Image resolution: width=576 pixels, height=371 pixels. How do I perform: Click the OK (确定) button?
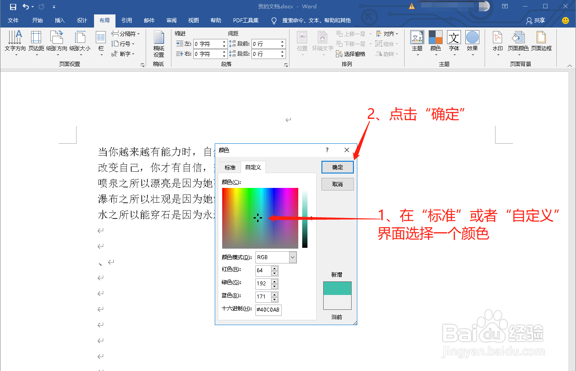click(338, 167)
